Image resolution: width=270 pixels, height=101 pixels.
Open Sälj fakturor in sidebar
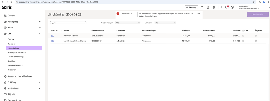click(13, 94)
